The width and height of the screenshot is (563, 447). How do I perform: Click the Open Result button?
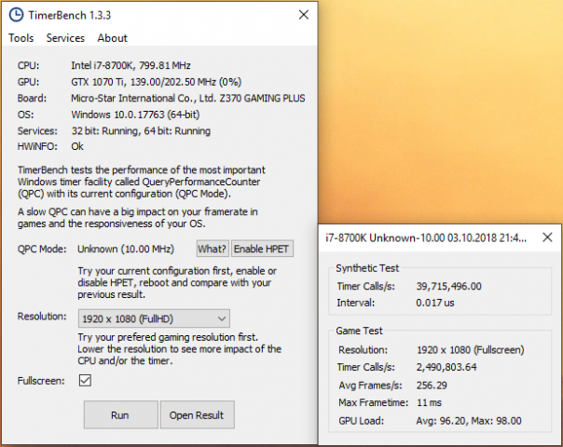click(x=197, y=414)
